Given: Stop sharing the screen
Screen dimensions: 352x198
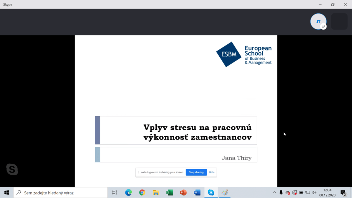Looking at the screenshot, I should 196,172.
